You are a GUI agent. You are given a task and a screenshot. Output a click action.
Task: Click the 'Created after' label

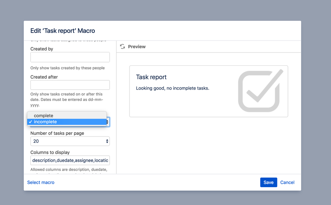[44, 77]
